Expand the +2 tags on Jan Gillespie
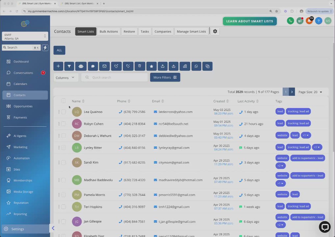Viewport: 335px width, 237px height. (x=280, y=225)
